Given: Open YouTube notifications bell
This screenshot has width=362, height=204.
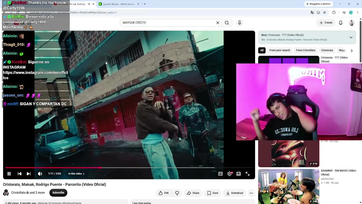Looking at the screenshot, I should pyautogui.click(x=341, y=23).
